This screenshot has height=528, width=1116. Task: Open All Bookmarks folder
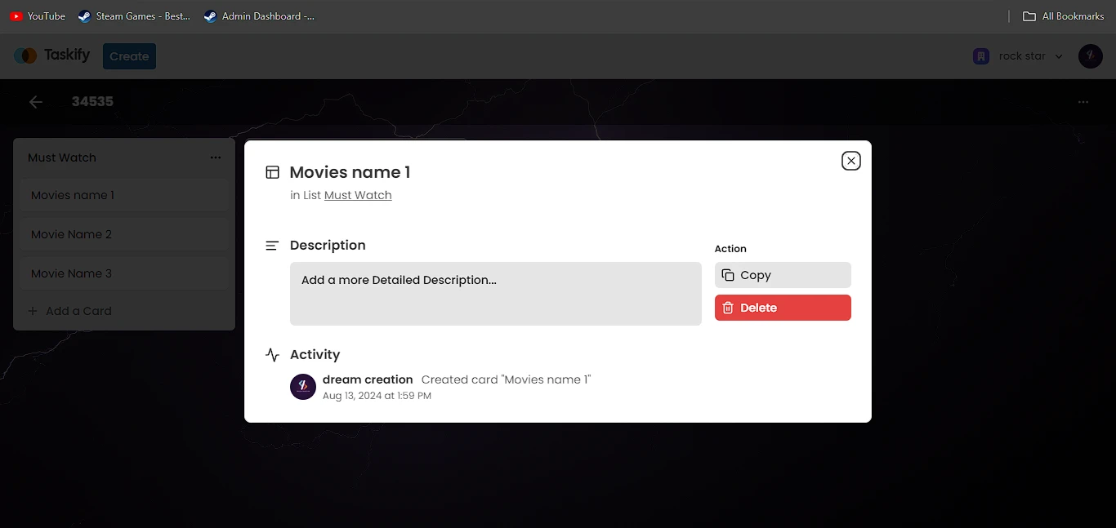point(1064,16)
